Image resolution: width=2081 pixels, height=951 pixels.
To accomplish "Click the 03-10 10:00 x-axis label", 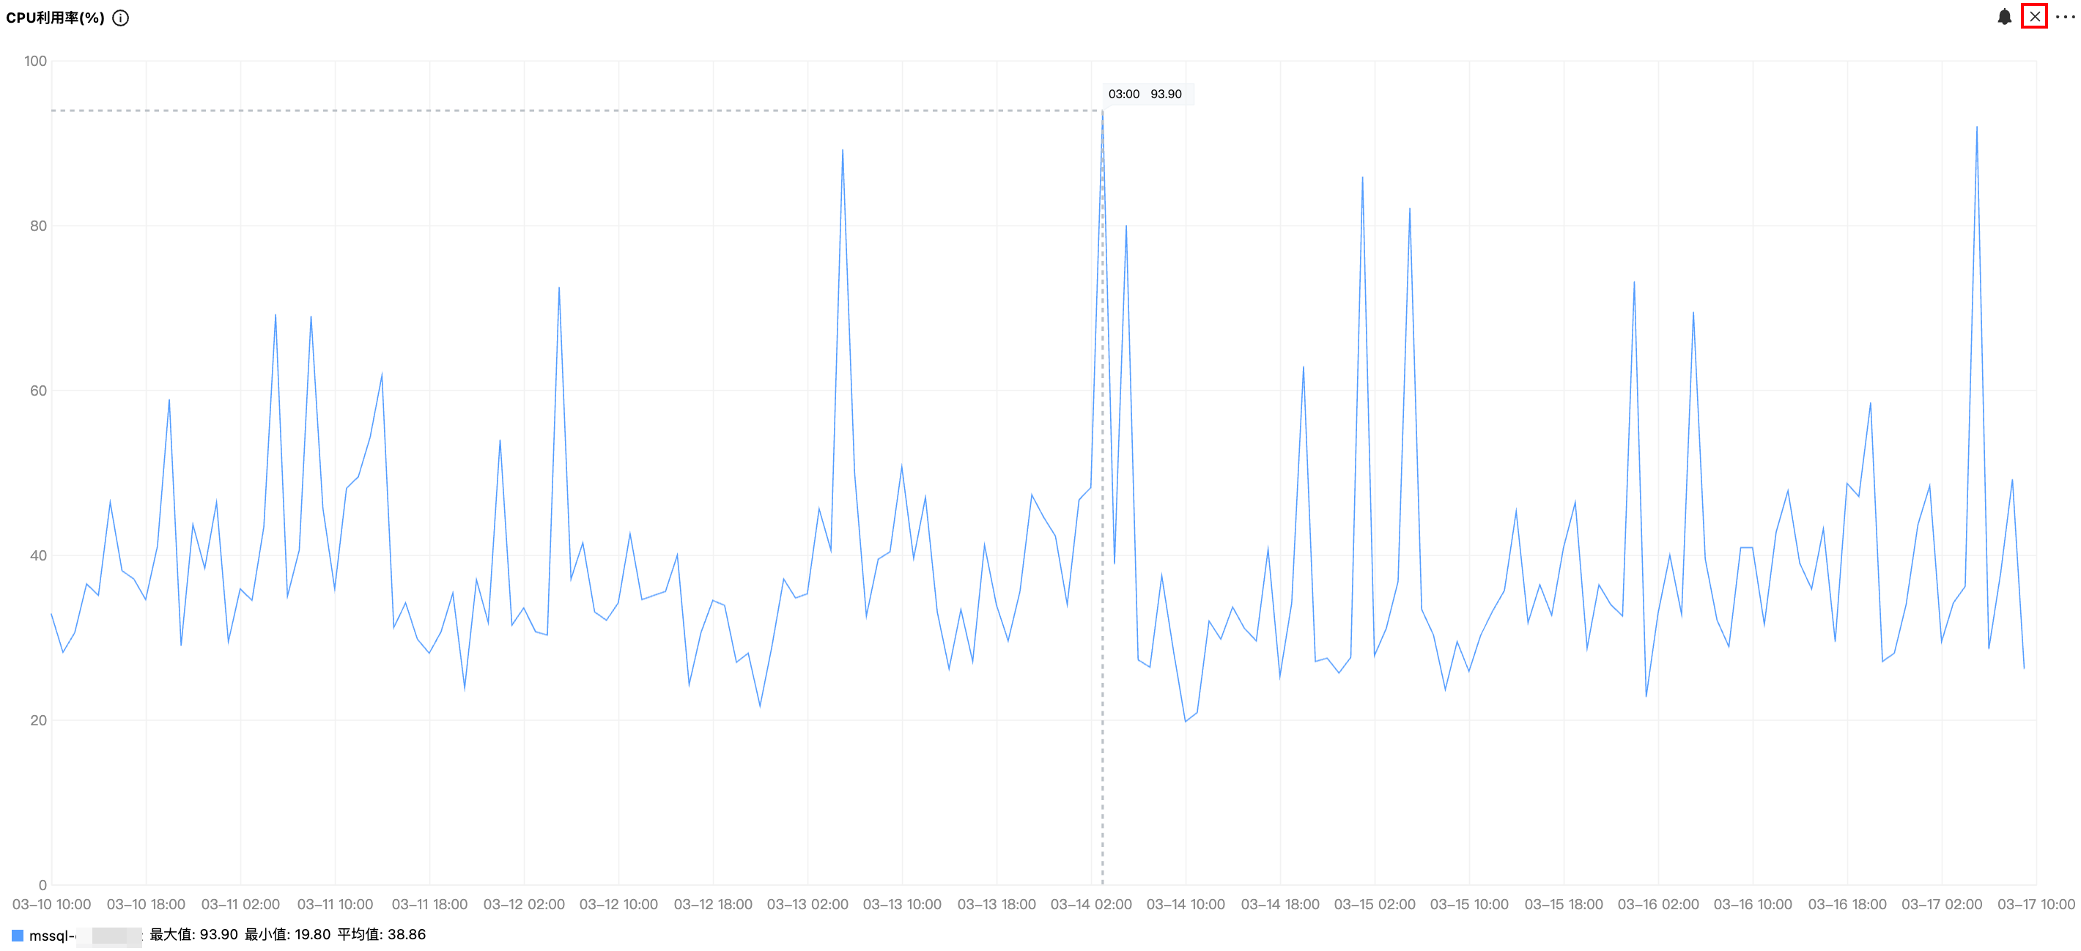I will tap(52, 904).
